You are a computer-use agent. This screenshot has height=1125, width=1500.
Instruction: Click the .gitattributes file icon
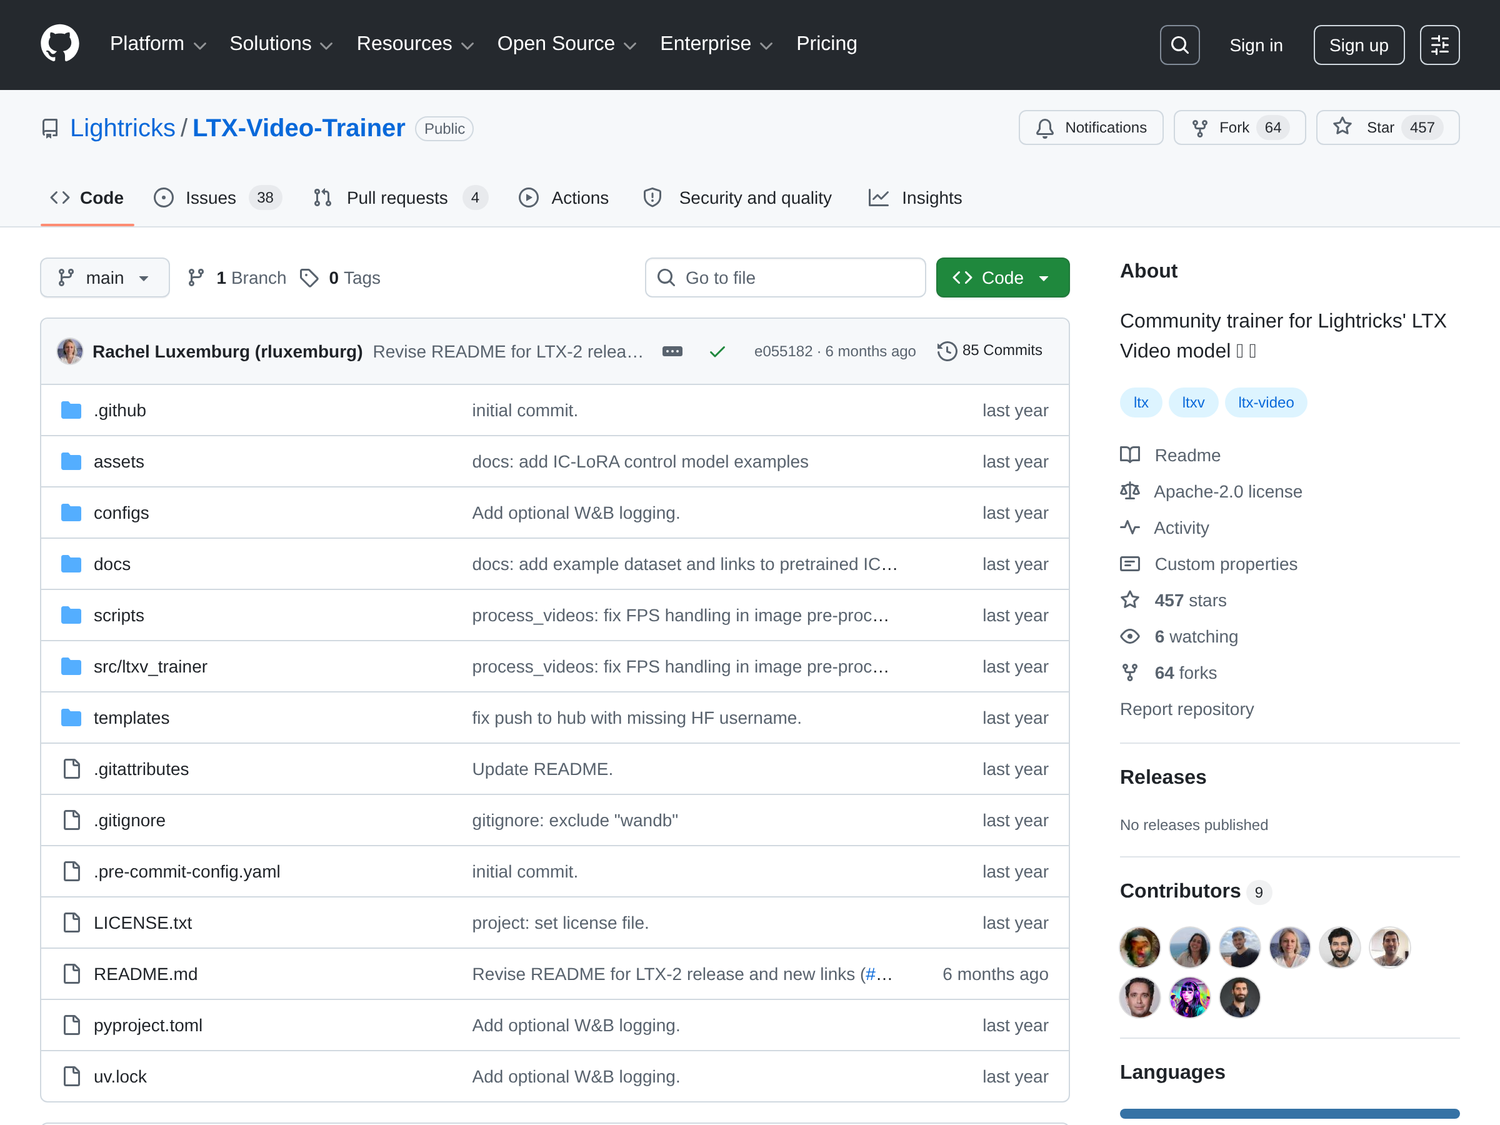pyautogui.click(x=71, y=769)
